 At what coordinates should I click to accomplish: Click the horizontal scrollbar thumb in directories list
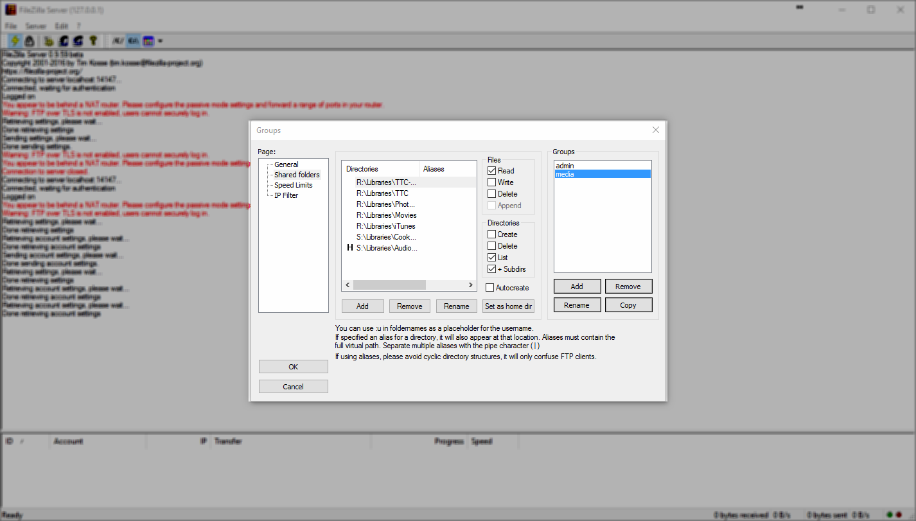click(389, 285)
